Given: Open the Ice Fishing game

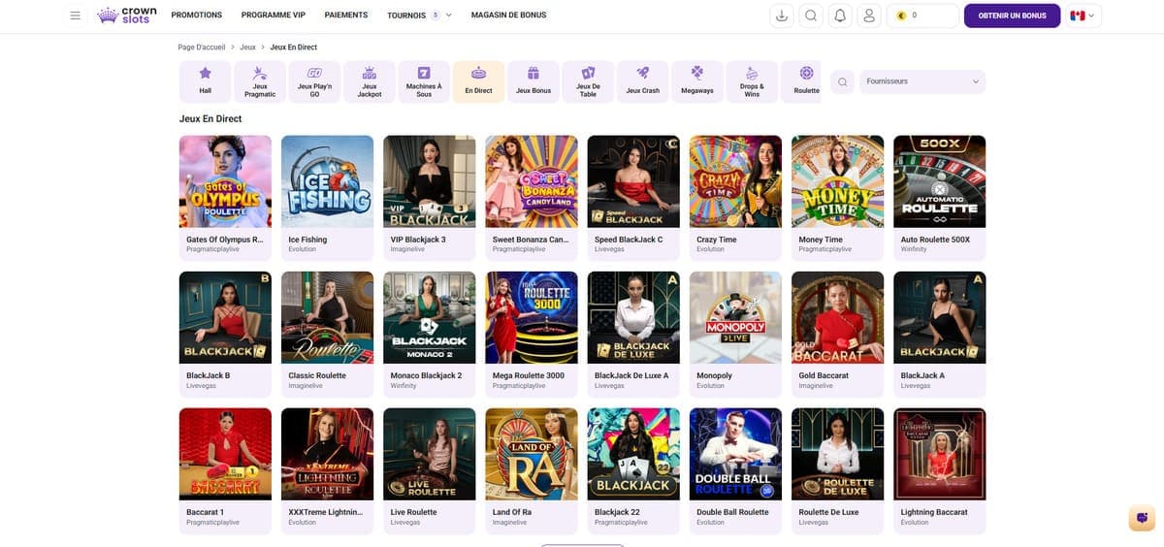Looking at the screenshot, I should point(327,198).
